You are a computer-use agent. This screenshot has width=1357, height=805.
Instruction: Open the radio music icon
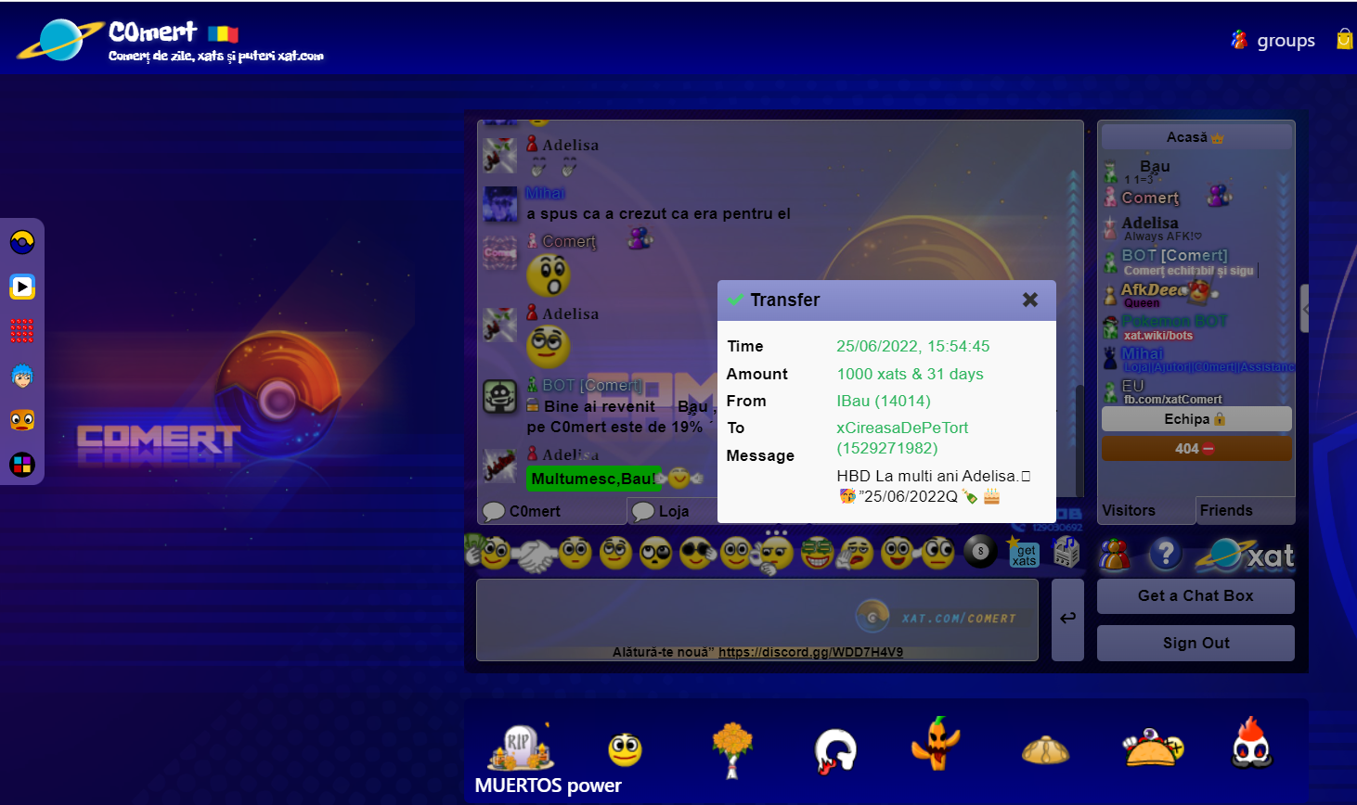[x=1066, y=552]
